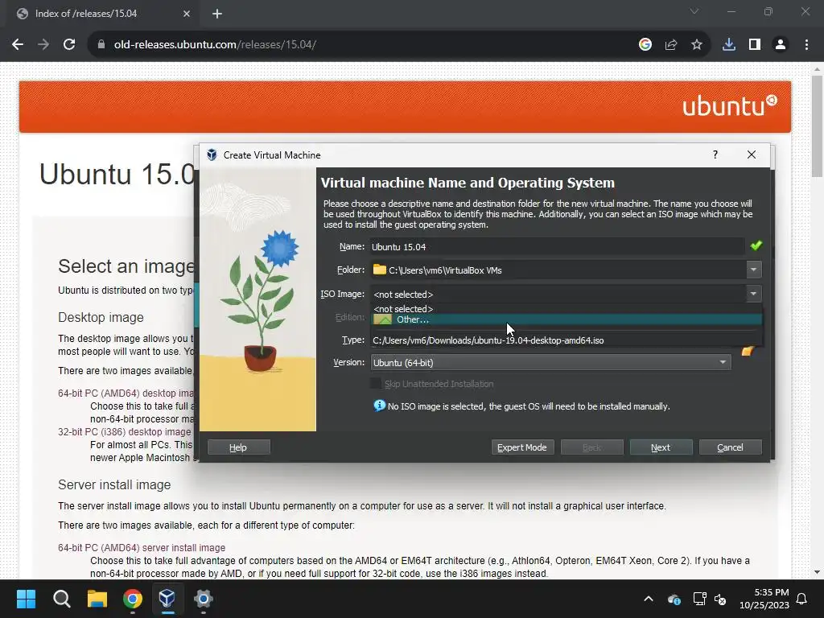Screen dimensions: 824x618
Task: Go back with the browser back arrow
Action: click(18, 45)
